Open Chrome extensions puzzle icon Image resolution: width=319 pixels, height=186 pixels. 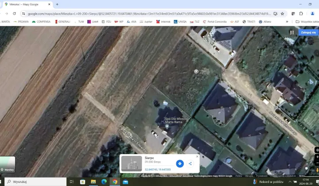(301, 14)
